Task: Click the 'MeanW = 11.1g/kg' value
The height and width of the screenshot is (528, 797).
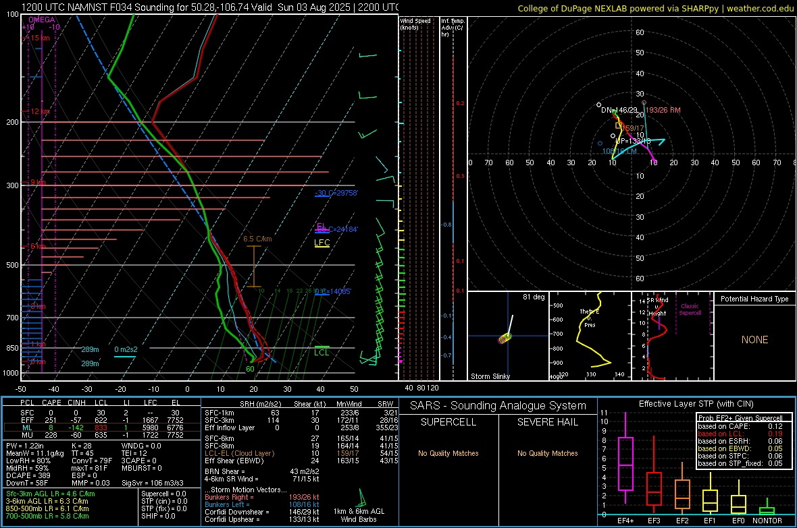Action: click(35, 453)
